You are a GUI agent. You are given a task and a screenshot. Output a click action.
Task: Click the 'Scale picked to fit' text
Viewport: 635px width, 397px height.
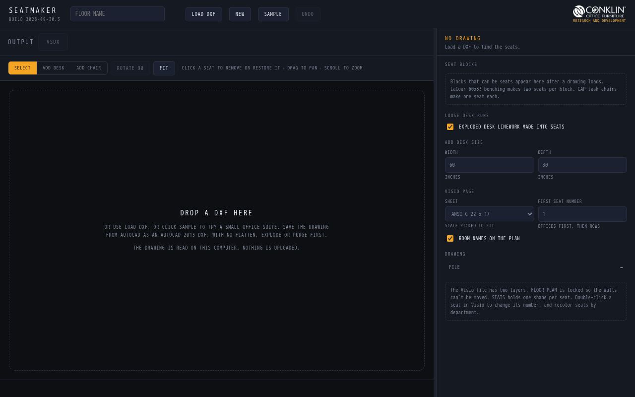469,226
